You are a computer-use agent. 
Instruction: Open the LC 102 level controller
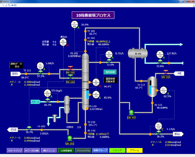[x=163, y=90]
